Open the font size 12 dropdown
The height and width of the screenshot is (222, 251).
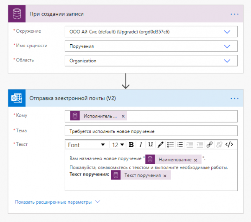coord(118,145)
